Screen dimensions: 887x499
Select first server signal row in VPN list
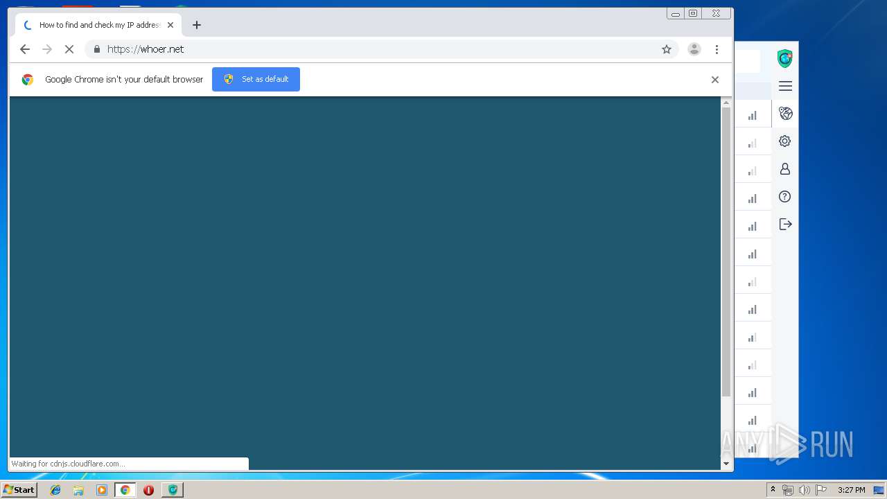753,115
